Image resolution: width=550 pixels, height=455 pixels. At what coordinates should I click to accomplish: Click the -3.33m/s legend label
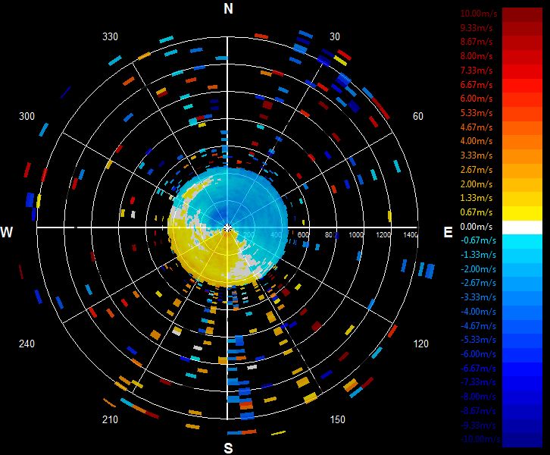(478, 297)
